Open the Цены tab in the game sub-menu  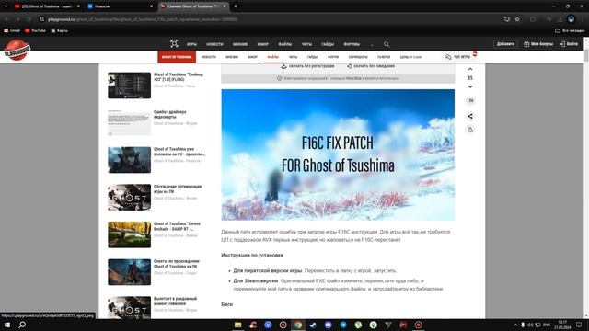[410, 57]
